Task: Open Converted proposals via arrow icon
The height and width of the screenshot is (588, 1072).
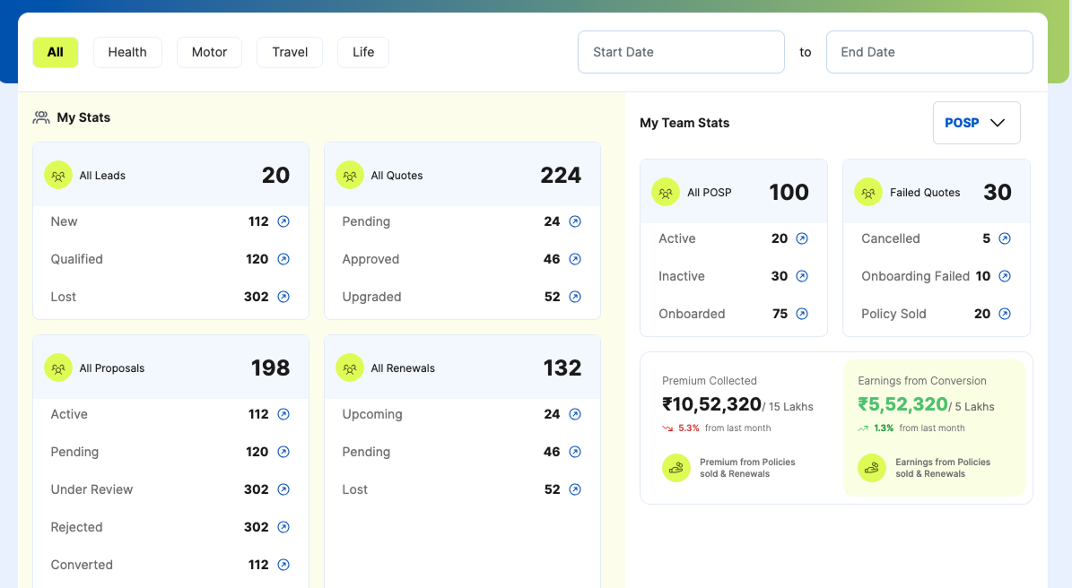Action: point(283,565)
